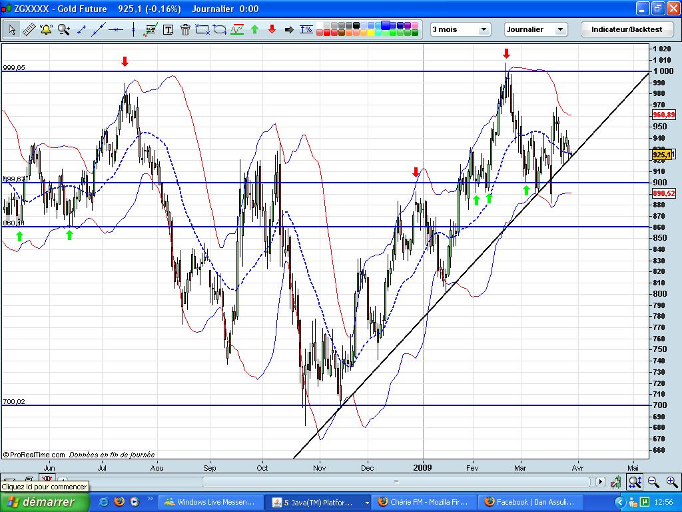Click the 890,52 red price label
Image resolution: width=682 pixels, height=512 pixels.
(x=664, y=193)
